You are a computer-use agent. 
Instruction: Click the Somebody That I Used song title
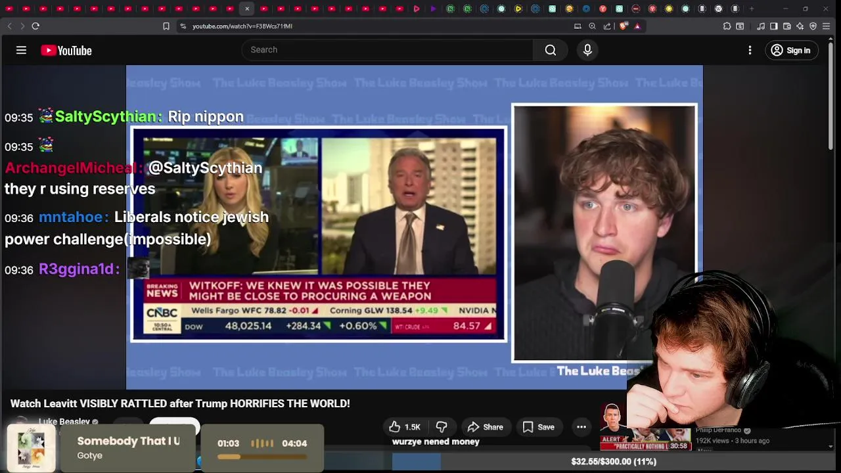click(128, 441)
